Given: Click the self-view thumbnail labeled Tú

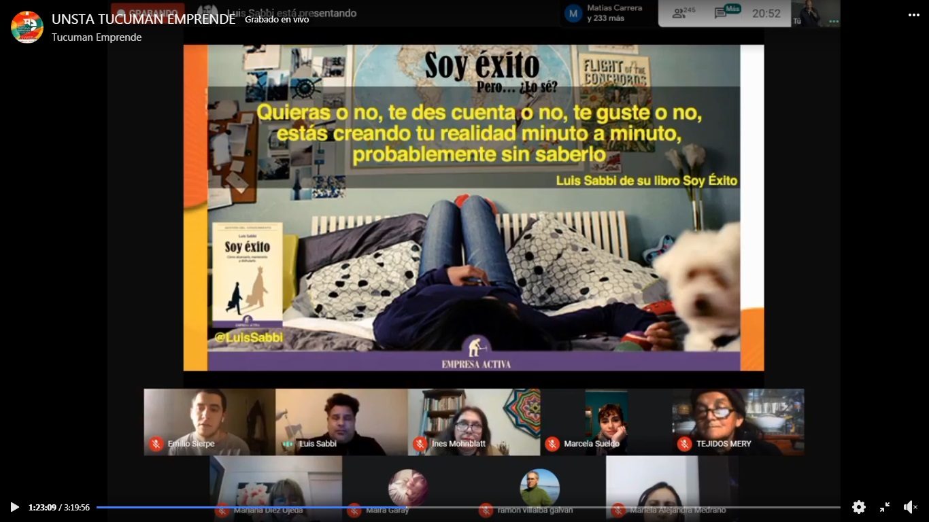Looking at the screenshot, I should coord(815,13).
